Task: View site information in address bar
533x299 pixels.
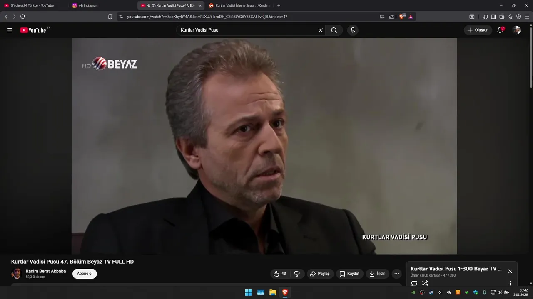Action: point(121,17)
